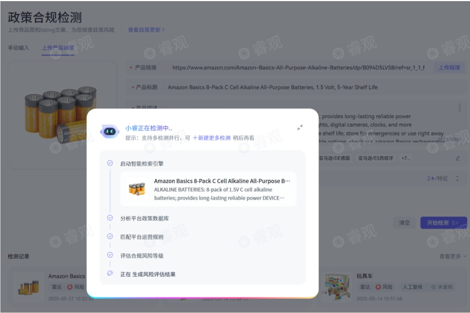The image size is (470, 313).
Task: Click the loading icon beside 正在 生成风险评估结果
Action: pyautogui.click(x=110, y=273)
